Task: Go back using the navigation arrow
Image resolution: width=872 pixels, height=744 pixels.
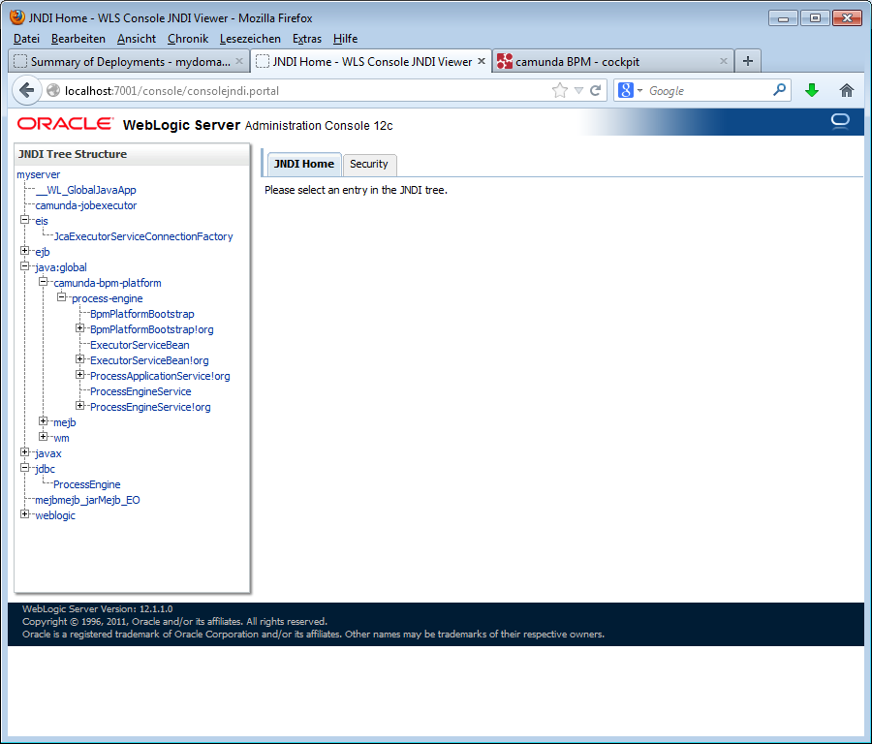Action: click(27, 89)
